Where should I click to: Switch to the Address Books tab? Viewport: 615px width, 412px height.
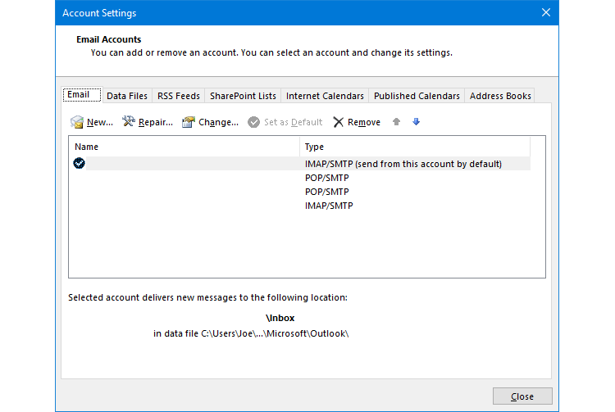tap(500, 96)
